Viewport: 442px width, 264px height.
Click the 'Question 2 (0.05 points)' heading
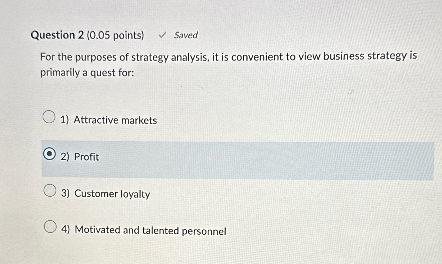(89, 35)
